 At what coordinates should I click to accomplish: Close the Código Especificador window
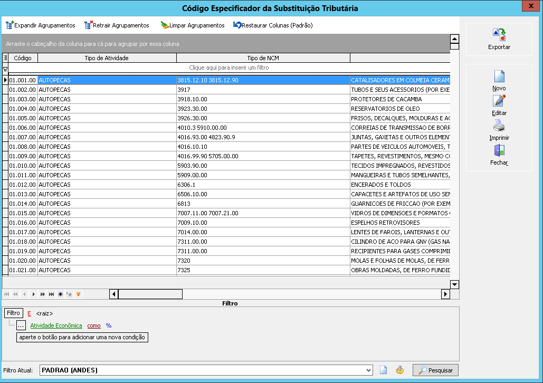point(530,6)
